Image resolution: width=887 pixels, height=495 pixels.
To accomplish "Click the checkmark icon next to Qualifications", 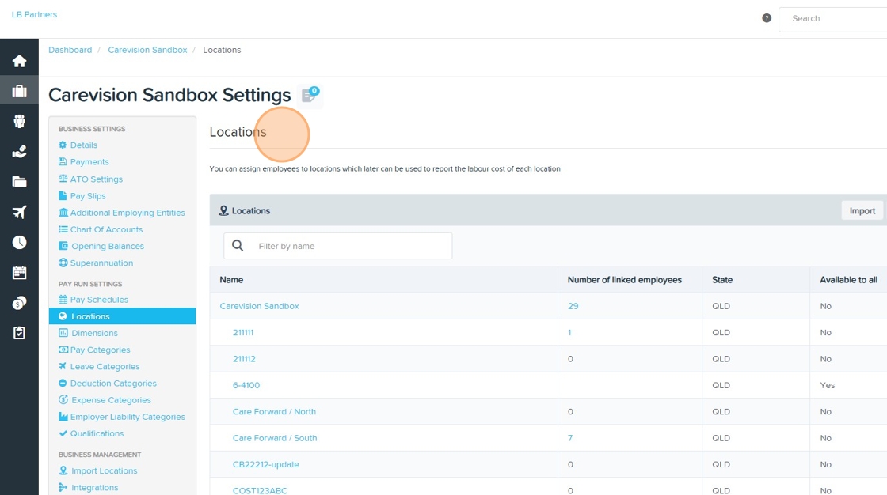I will (x=63, y=433).
